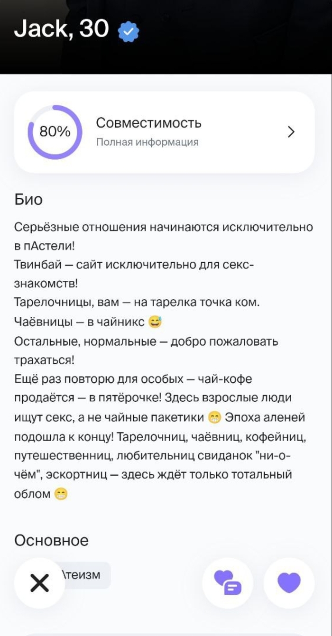Tap the blue verified badge next to Jack
This screenshot has height=636, width=332.
tap(129, 32)
